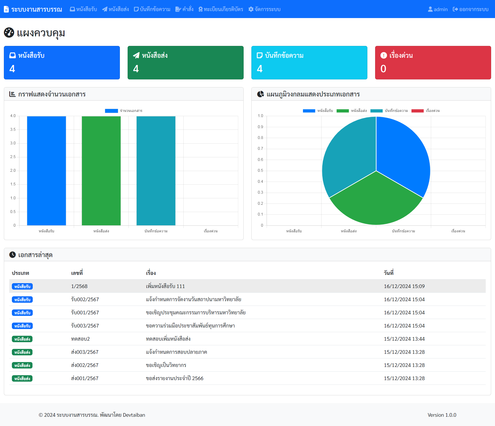Click the exclamation icon on the เรื่องด่วน card
The image size is (495, 426).
(384, 55)
